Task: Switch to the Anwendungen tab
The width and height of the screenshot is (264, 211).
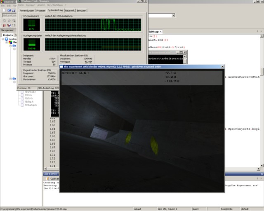Action: pyautogui.click(x=26, y=10)
